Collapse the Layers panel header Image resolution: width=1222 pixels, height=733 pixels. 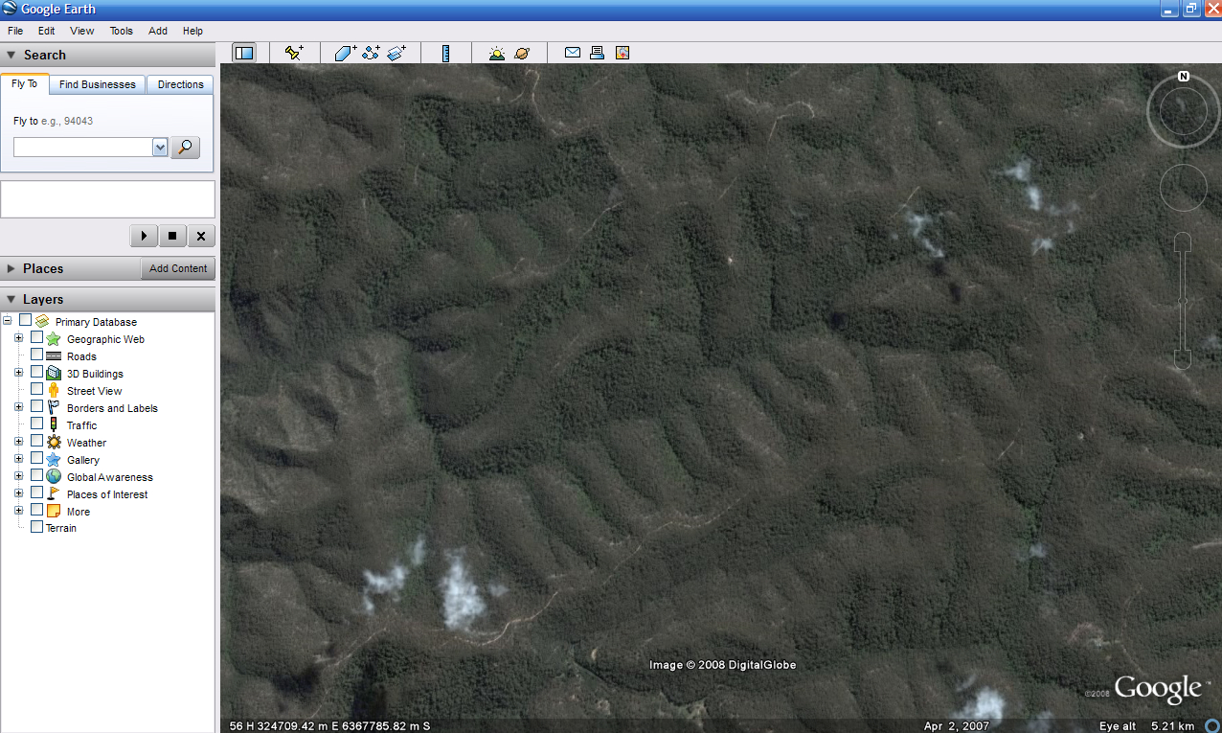(x=11, y=300)
